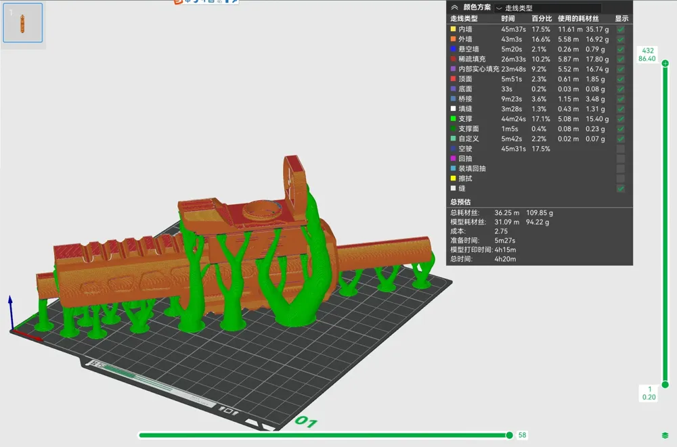677x447 pixels.
Task: Toggle visibility checkbox for 内墙 line type
Action: (x=620, y=28)
